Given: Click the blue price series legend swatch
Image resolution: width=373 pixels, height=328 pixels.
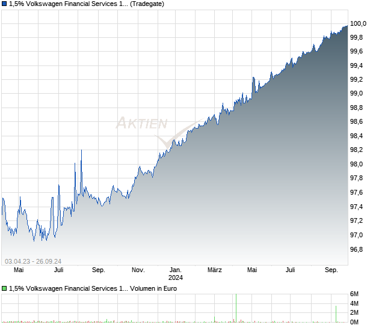Looking at the screenshot, I should coord(4,4).
